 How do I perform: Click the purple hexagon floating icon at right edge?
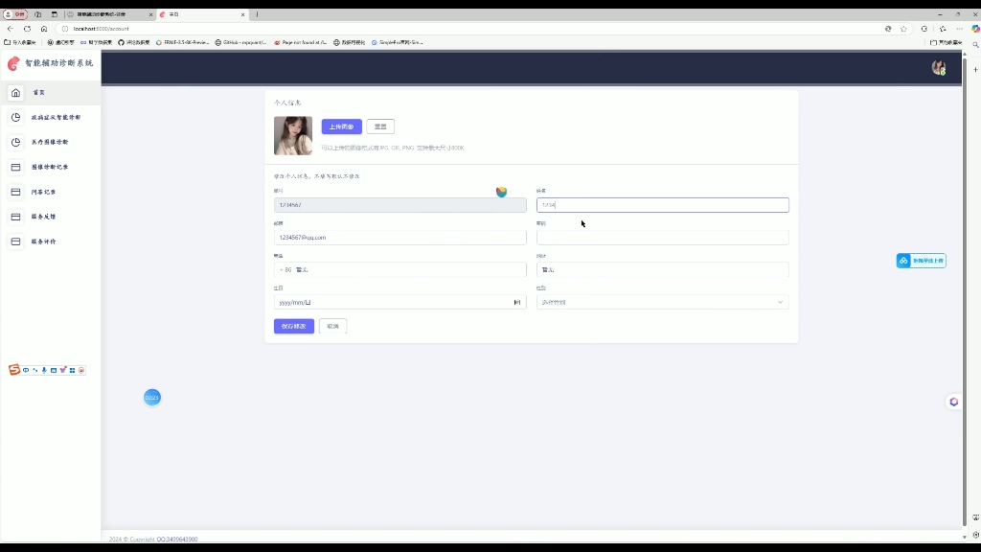pyautogui.click(x=953, y=402)
